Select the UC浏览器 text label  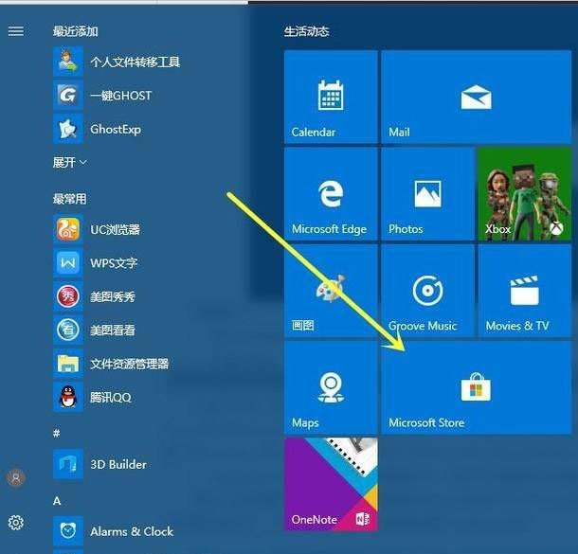(x=116, y=229)
